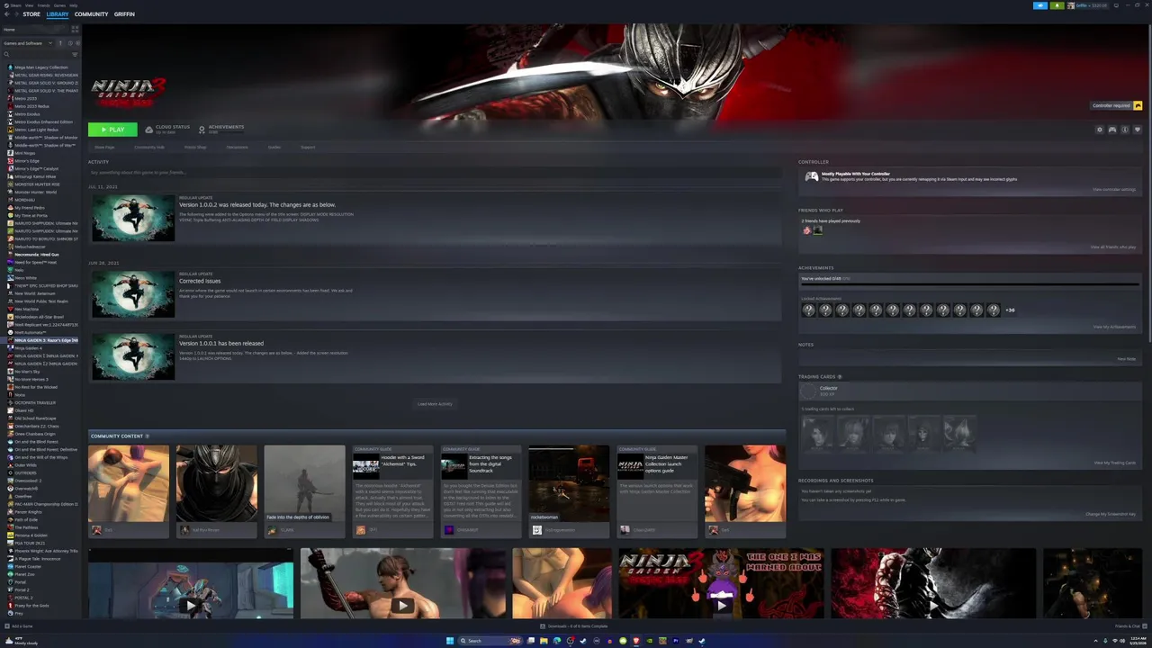Open the Games menu
Viewport: 1152px width, 648px height.
[x=59, y=5]
